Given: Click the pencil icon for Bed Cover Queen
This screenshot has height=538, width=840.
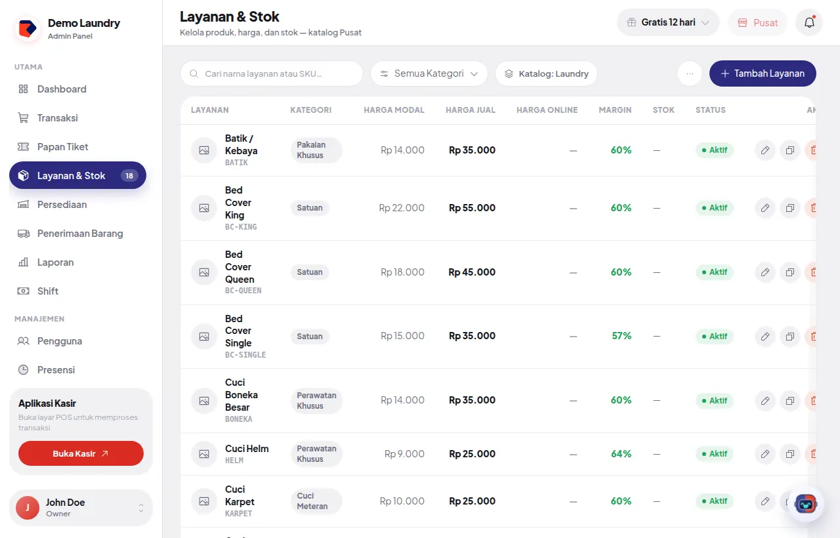Looking at the screenshot, I should pos(765,272).
